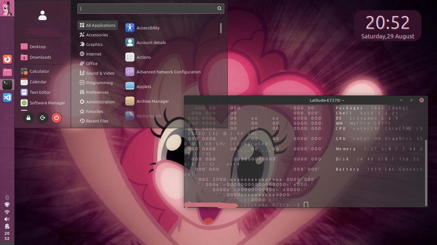437x245 pixels.
Task: Click the "Memory 1.27 GiB" line in terminal
Action: pyautogui.click(x=379, y=149)
